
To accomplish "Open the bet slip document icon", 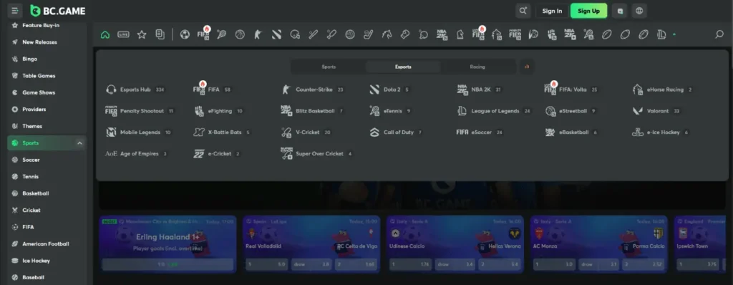I will 160,34.
